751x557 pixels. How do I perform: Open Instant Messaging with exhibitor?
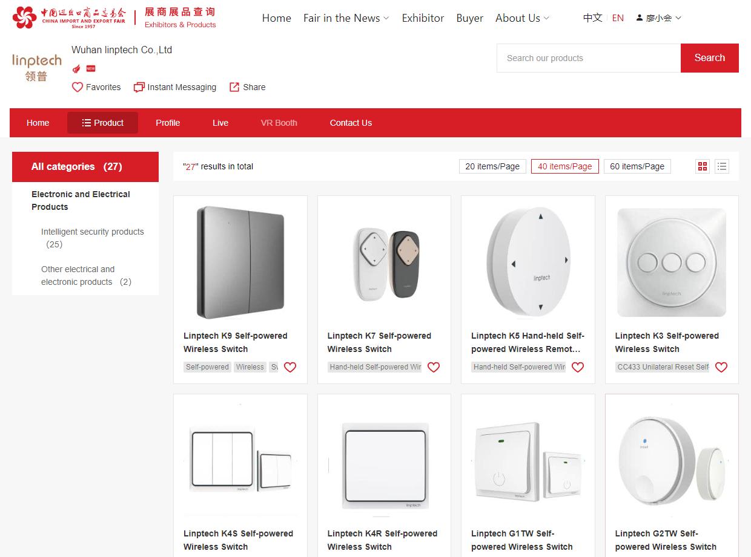click(x=175, y=87)
